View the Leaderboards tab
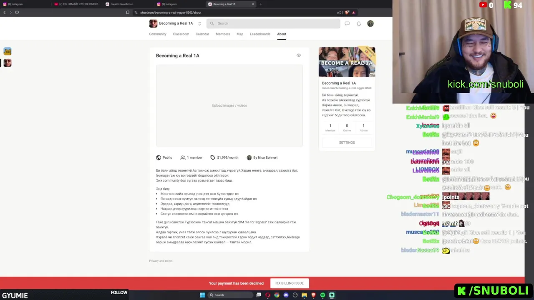 tap(260, 34)
